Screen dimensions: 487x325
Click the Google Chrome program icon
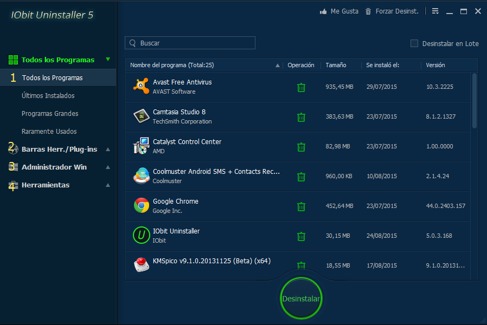pos(142,206)
